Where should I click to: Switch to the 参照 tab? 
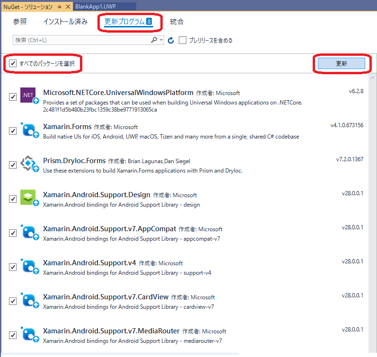coord(20,22)
